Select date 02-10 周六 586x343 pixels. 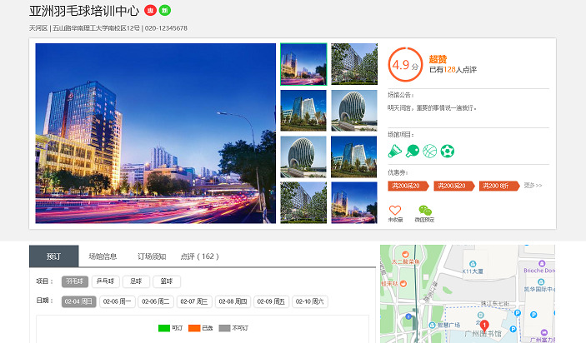coord(310,301)
